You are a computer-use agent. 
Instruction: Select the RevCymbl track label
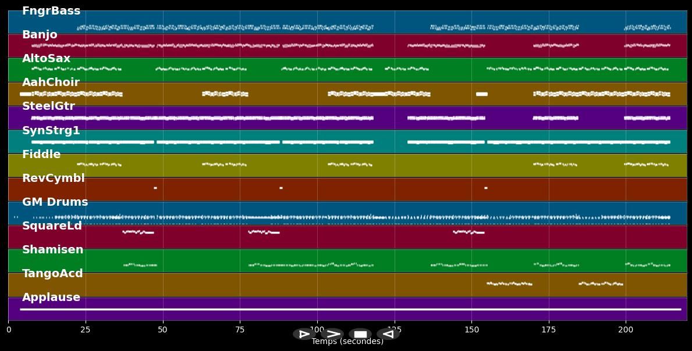pos(54,178)
